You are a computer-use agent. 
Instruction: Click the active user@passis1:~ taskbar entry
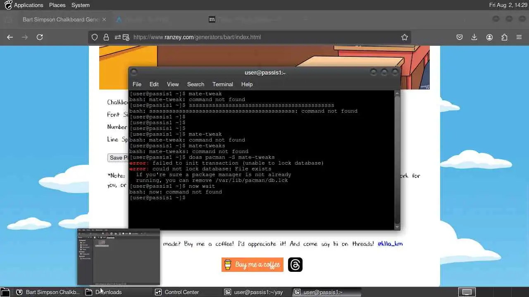coord(326,292)
